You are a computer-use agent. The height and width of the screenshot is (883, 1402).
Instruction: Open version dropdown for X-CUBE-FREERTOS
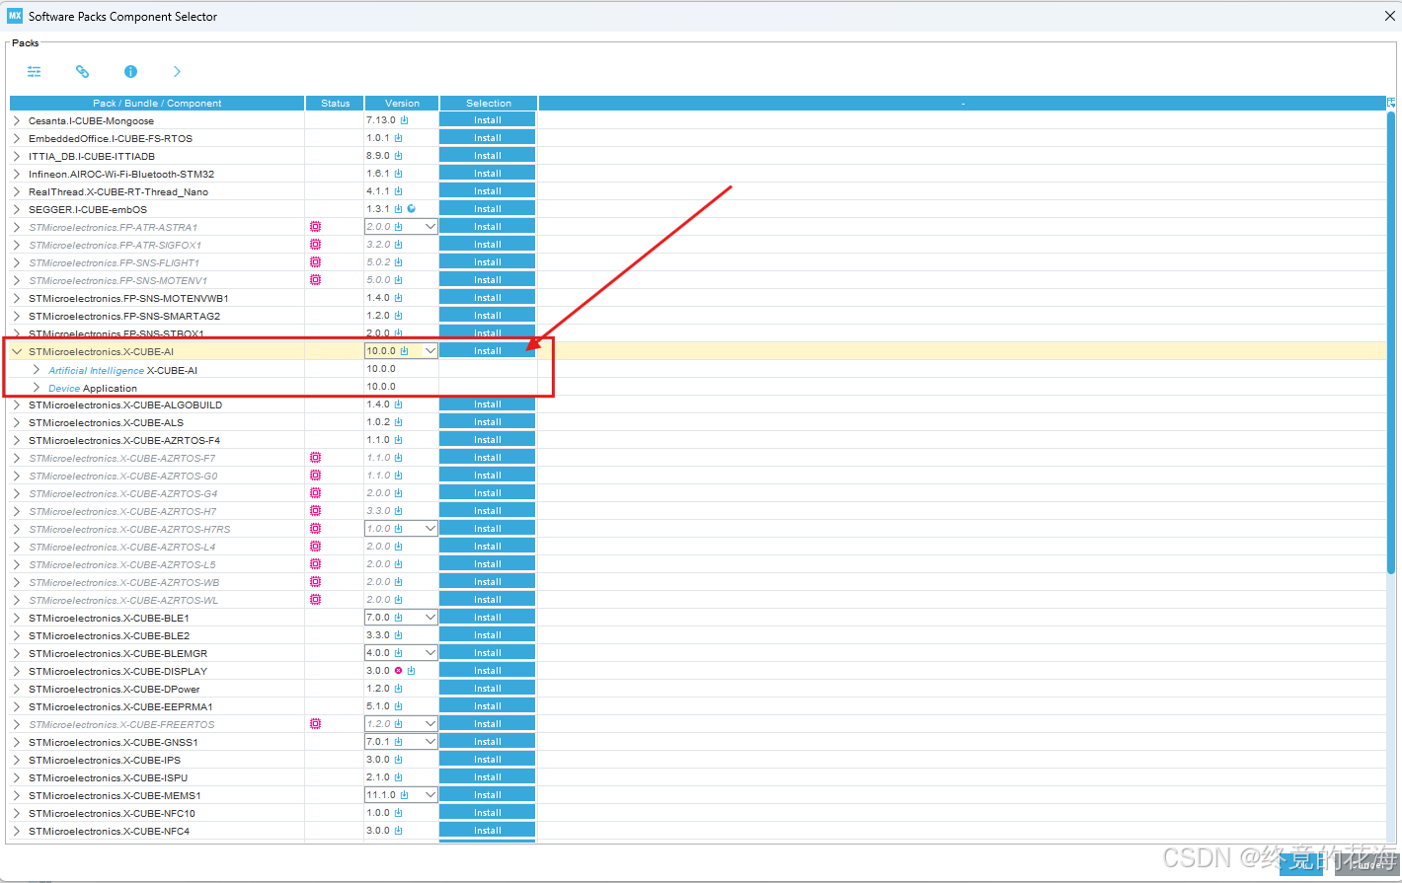pyautogui.click(x=430, y=724)
